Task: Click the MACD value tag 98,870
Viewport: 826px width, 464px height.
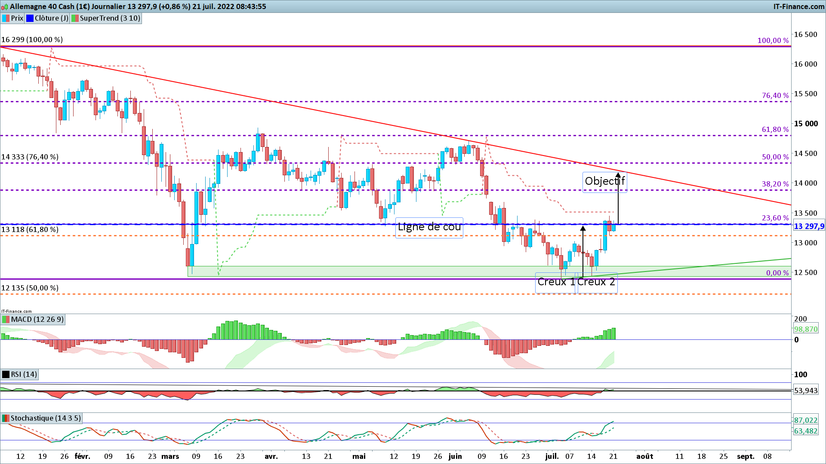Action: tap(805, 329)
